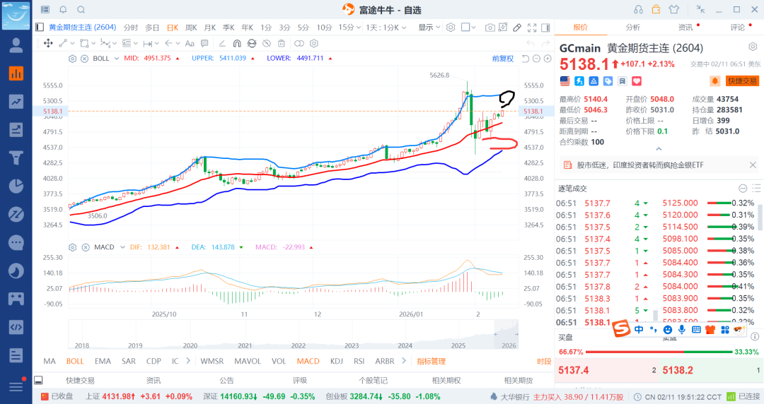Screen dimensions: 764x404
Task: Open the orange wallet icon in title bar
Action: click(656, 9)
